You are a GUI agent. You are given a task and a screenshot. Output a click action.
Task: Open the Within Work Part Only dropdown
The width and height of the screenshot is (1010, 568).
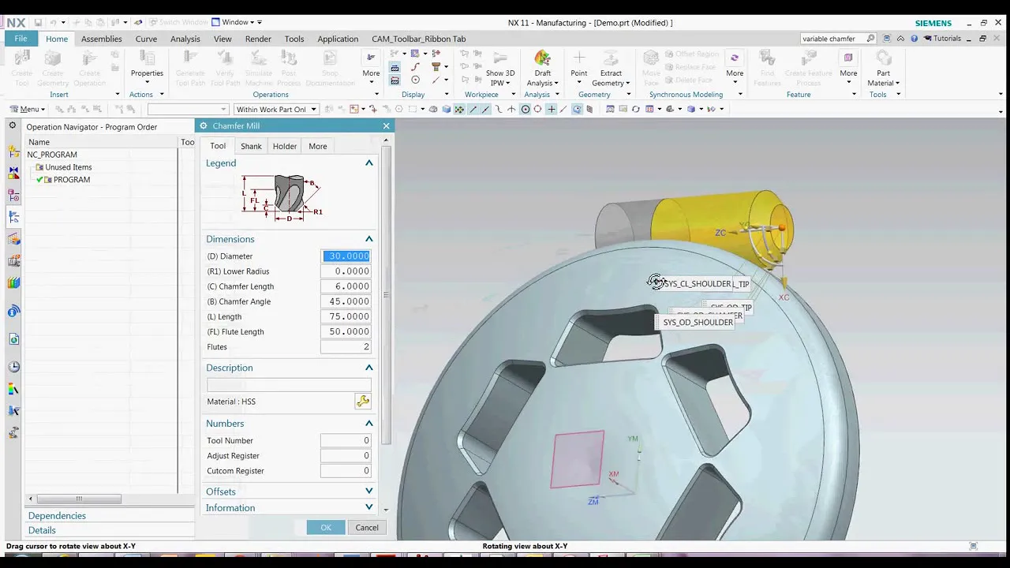tap(275, 109)
